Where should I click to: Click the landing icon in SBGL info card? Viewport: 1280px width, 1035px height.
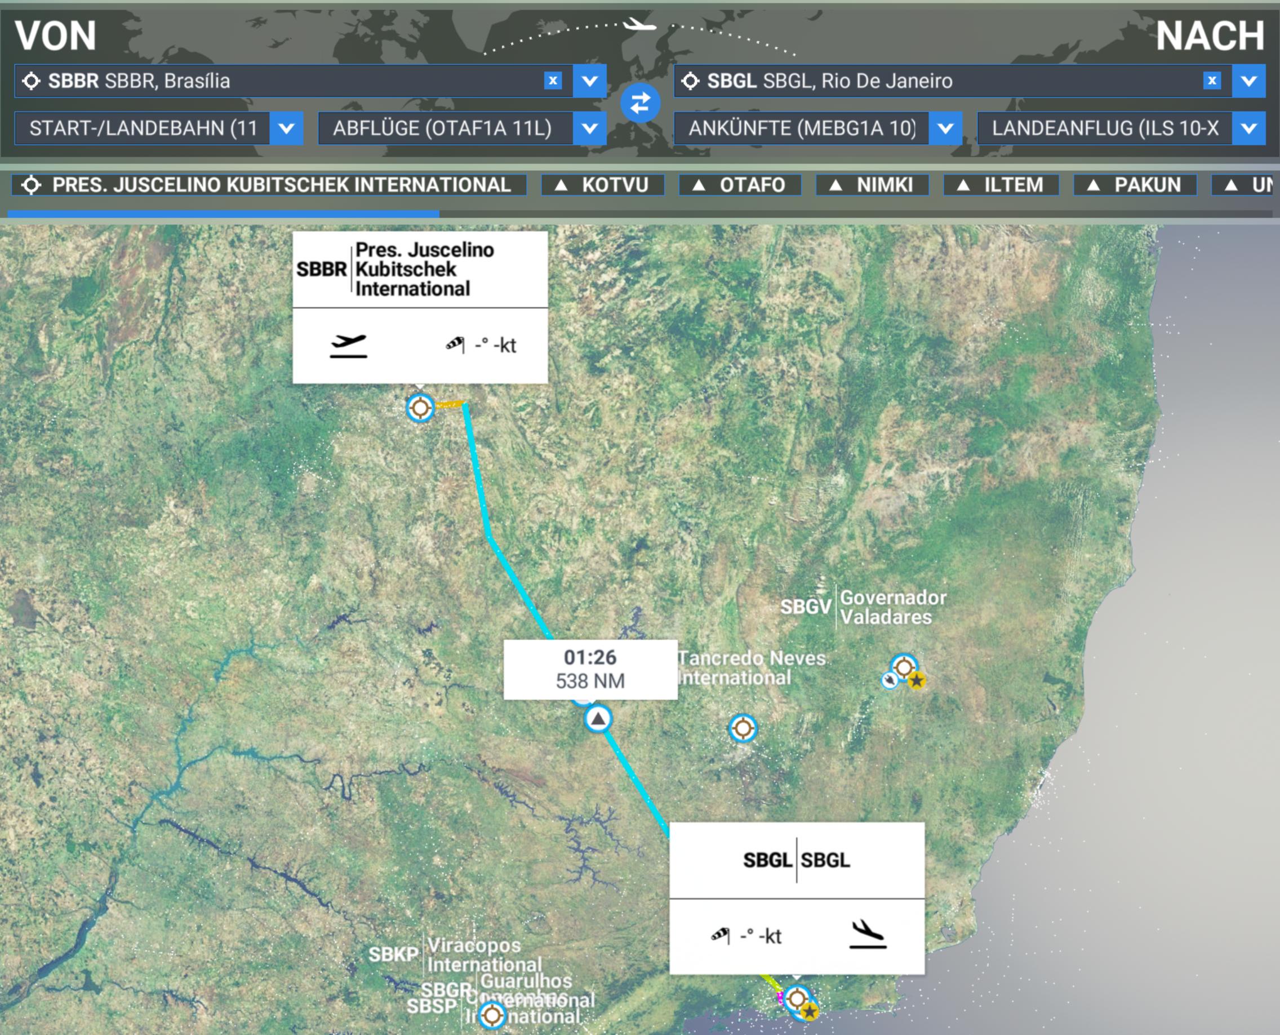[868, 934]
